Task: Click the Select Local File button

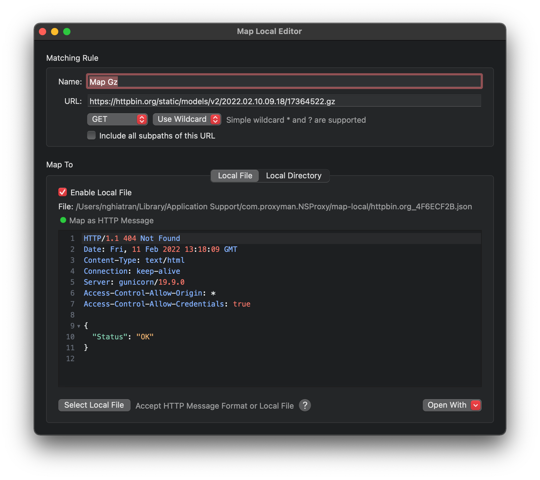Action: [x=94, y=405]
